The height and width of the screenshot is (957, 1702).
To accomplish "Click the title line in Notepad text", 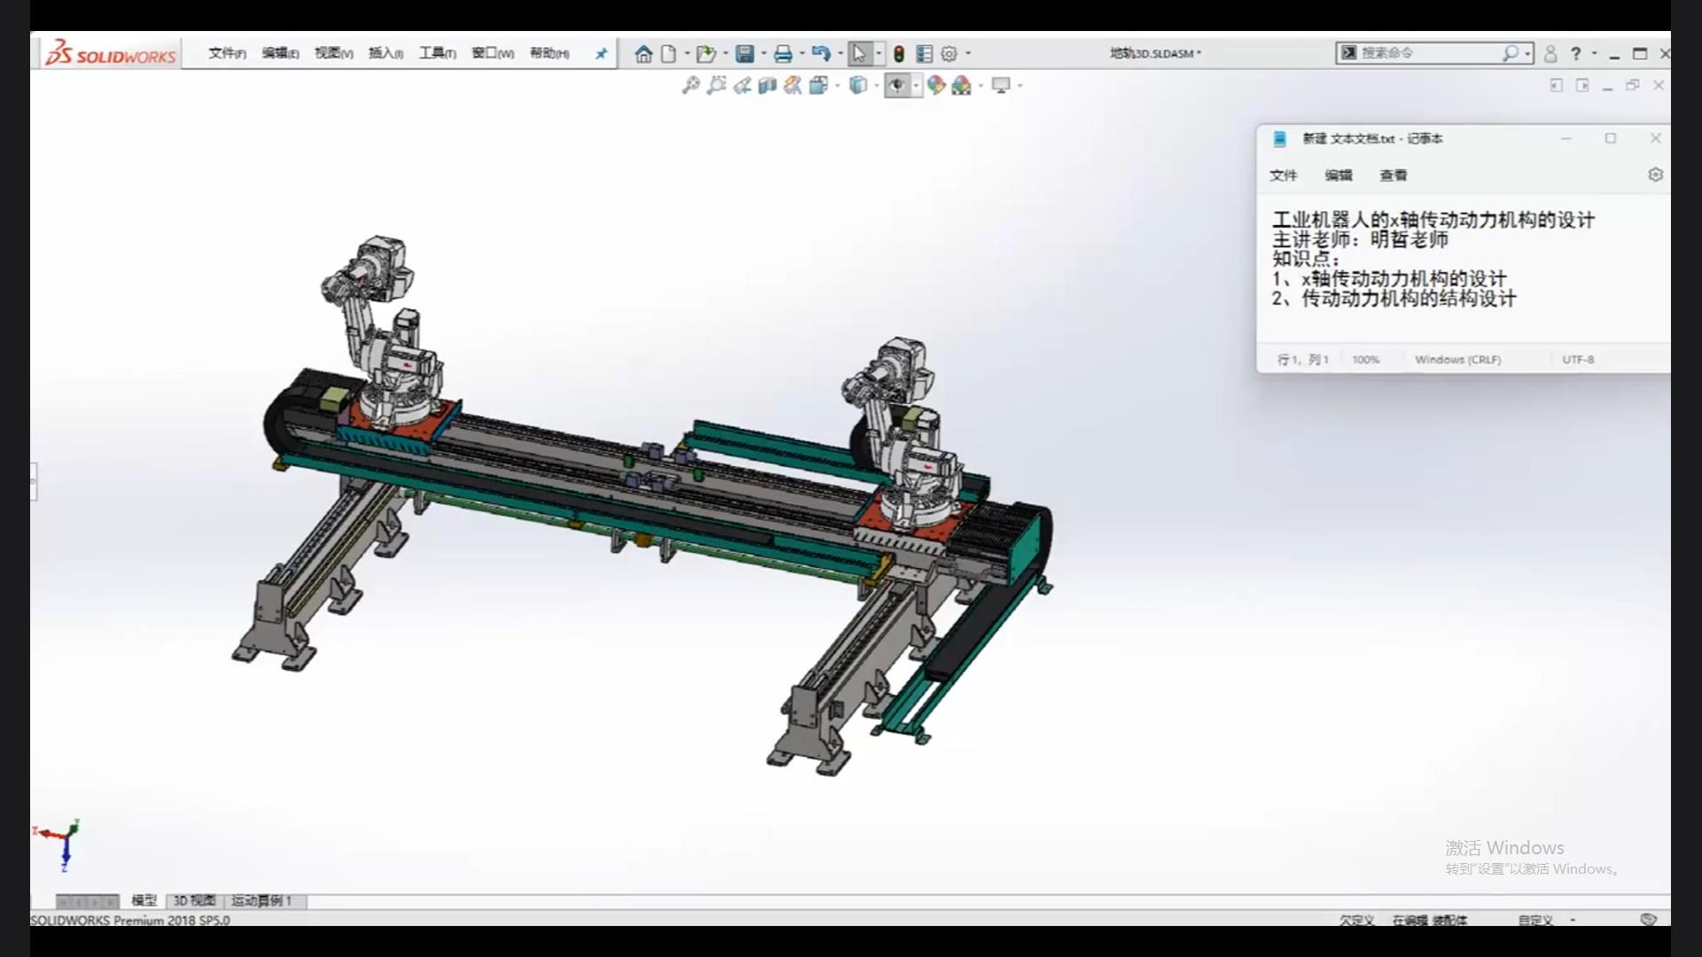I will (1433, 220).
